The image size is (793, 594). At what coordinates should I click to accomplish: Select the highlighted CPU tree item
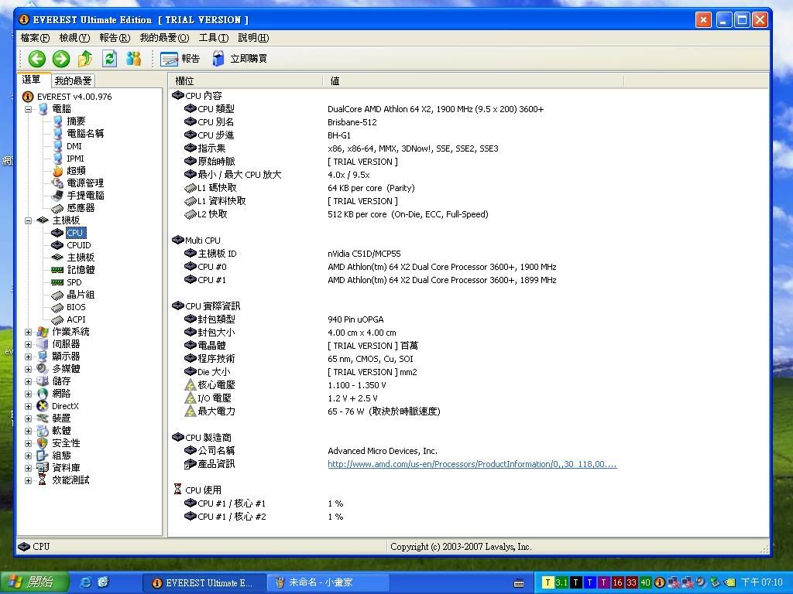75,233
